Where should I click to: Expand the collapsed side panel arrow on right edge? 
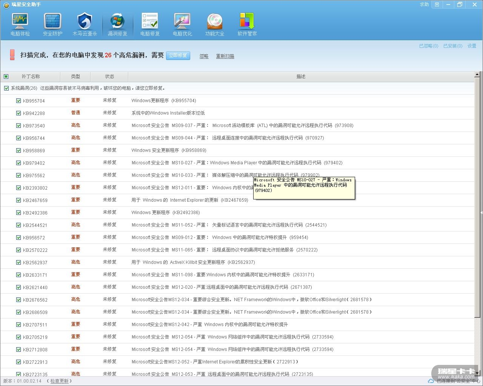click(481, 213)
